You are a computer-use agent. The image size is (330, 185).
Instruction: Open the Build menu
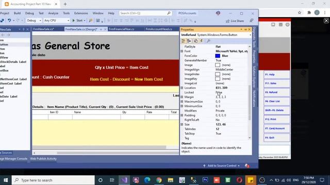17,13
